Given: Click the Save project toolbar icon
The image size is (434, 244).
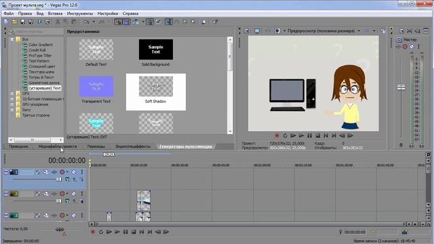Looking at the screenshot, I should [22, 22].
